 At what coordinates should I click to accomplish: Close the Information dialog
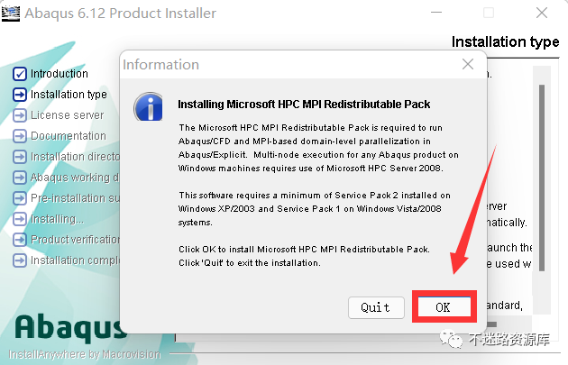[468, 65]
